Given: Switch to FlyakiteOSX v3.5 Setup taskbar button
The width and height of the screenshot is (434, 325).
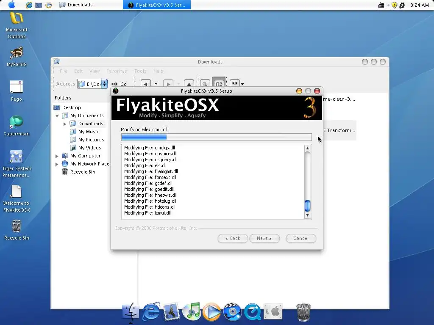Looking at the screenshot, I should 157,5.
